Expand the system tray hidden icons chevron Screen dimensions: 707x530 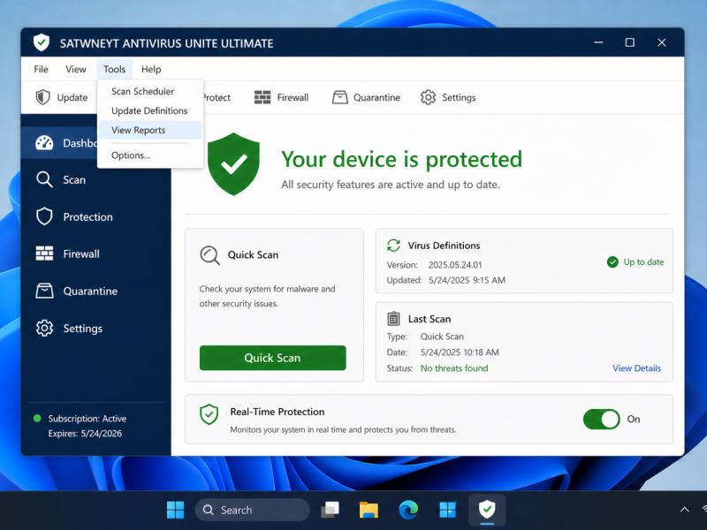684,510
